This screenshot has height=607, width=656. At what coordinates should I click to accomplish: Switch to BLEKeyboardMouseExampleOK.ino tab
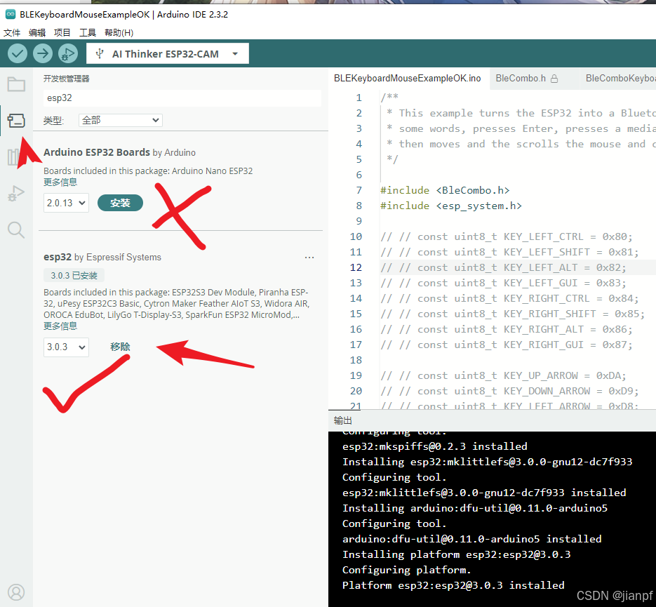408,78
